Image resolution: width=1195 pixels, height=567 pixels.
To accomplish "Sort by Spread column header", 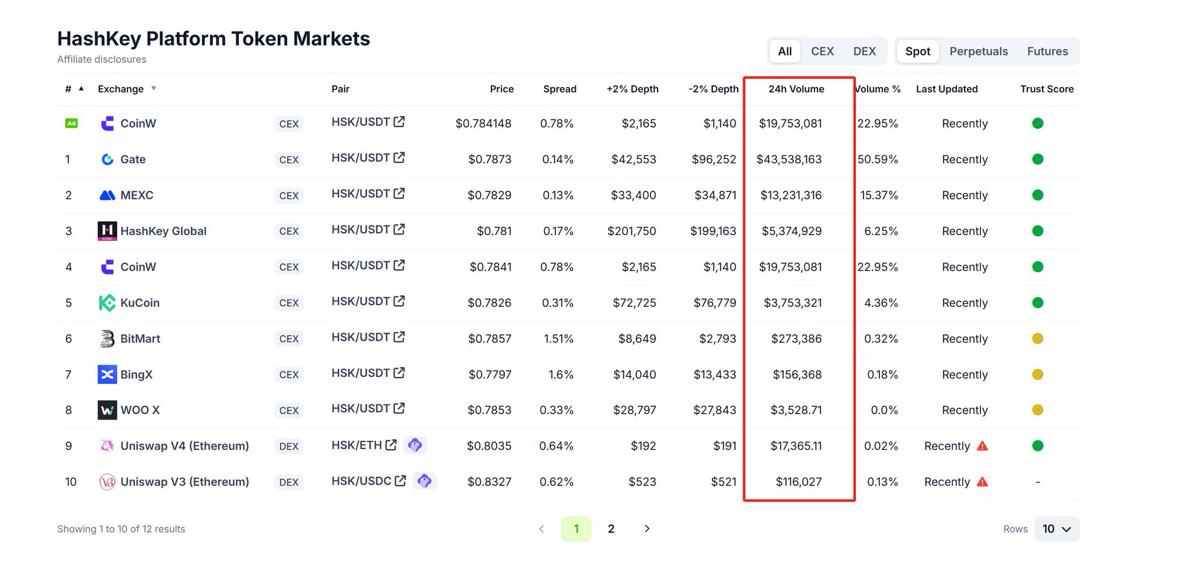I will (560, 89).
